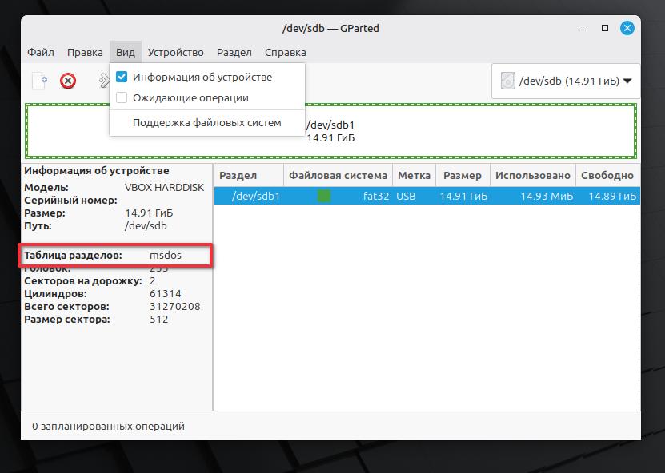
Task: Sort by Файловая система column header
Action: click(338, 175)
